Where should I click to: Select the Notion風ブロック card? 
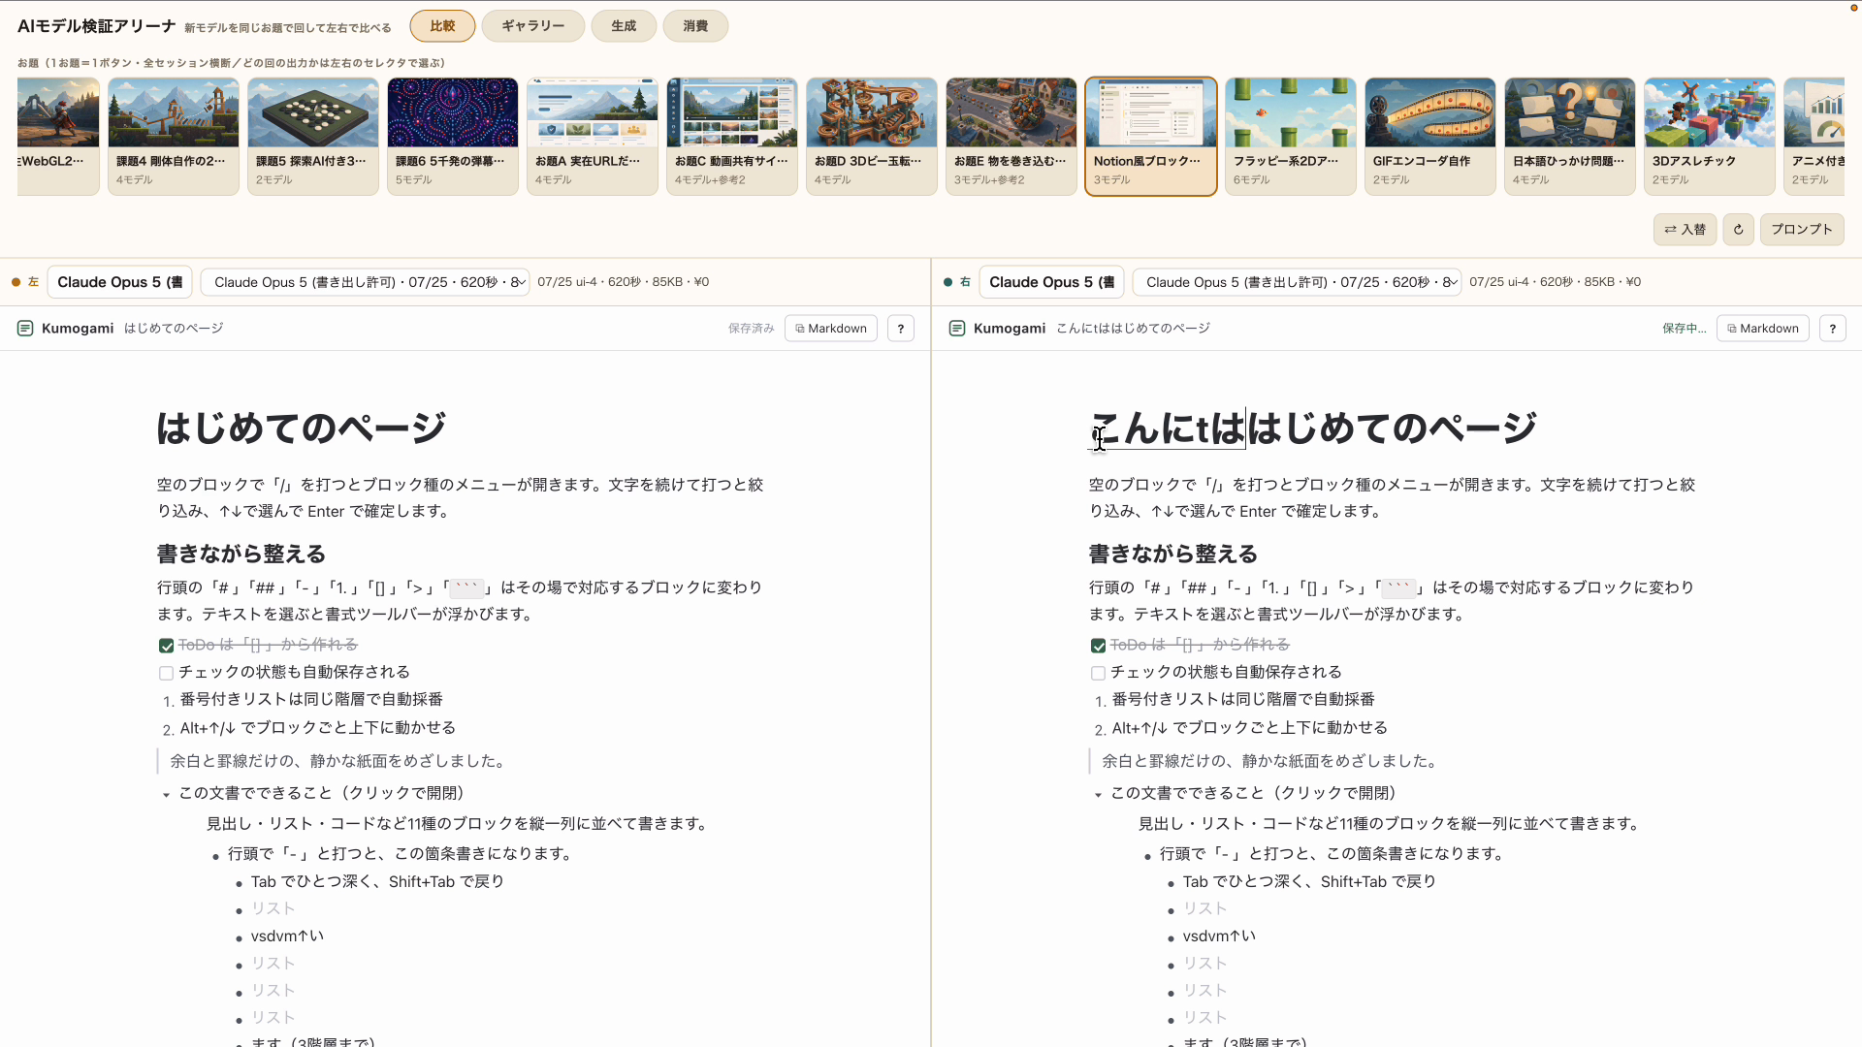(1151, 137)
